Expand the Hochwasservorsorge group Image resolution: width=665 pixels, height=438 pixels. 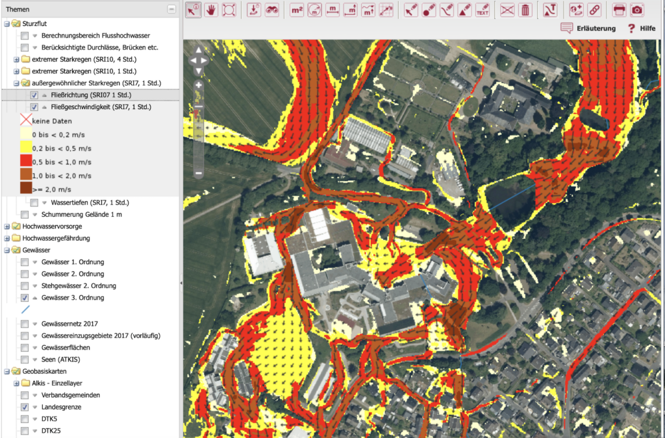click(x=7, y=226)
